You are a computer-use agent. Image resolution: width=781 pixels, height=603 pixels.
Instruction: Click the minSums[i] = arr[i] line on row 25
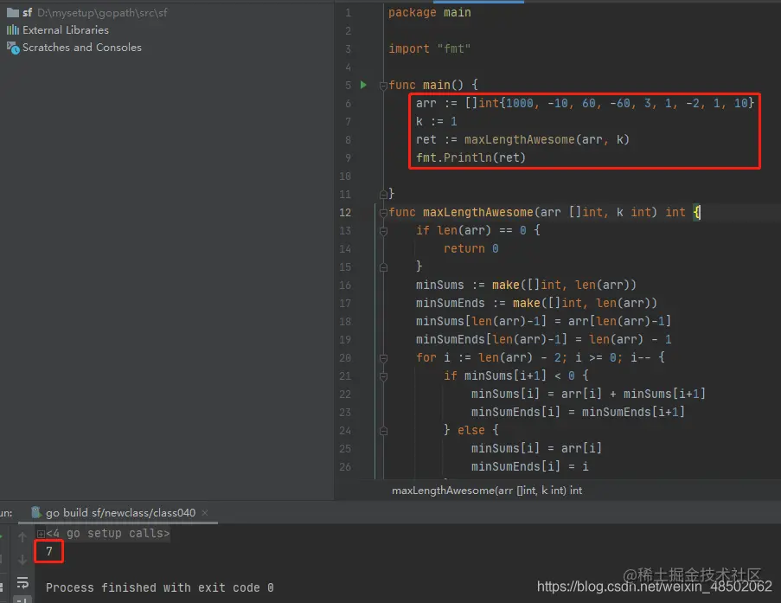536,448
